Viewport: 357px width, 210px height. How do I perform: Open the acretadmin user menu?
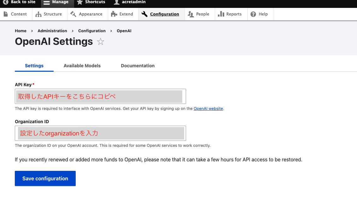point(131,3)
